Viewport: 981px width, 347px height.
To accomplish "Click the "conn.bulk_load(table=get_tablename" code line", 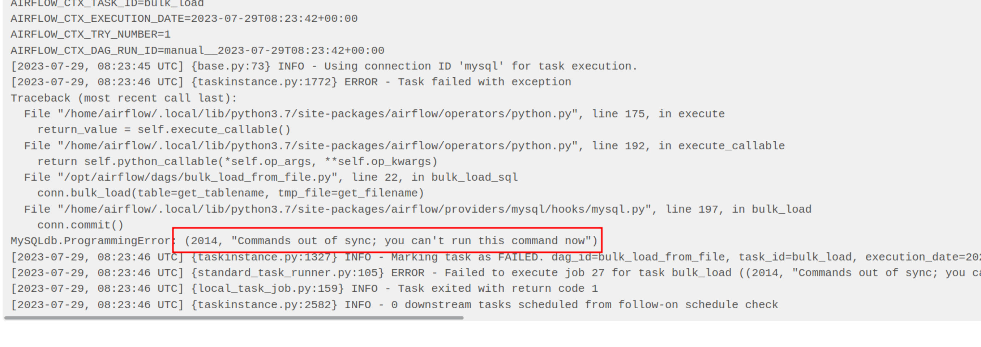I will 230,193.
